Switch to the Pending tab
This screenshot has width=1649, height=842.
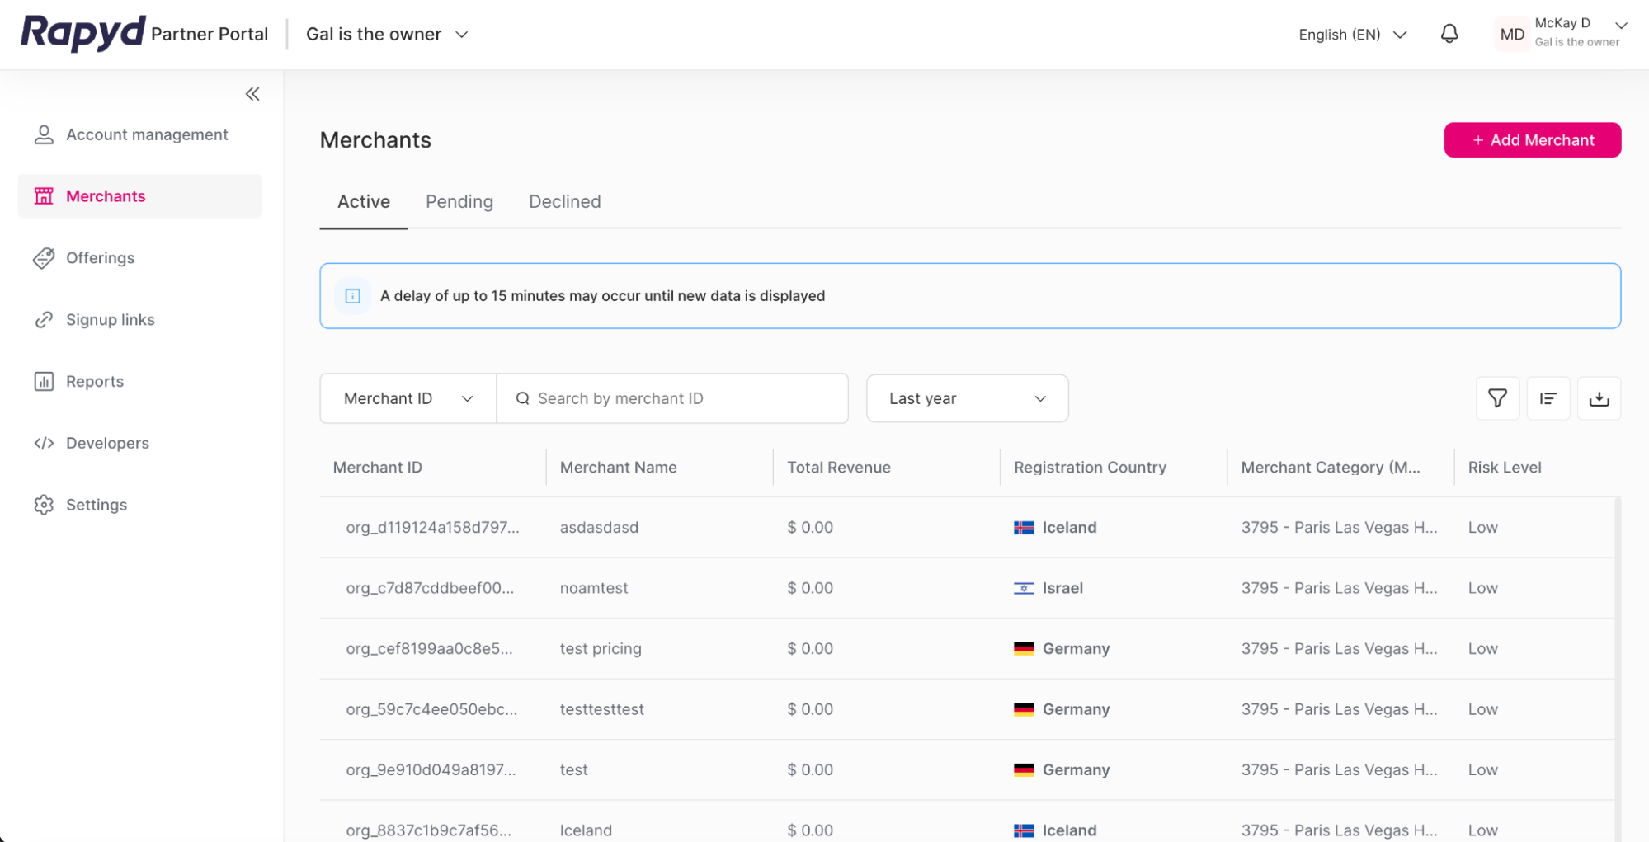coord(459,201)
